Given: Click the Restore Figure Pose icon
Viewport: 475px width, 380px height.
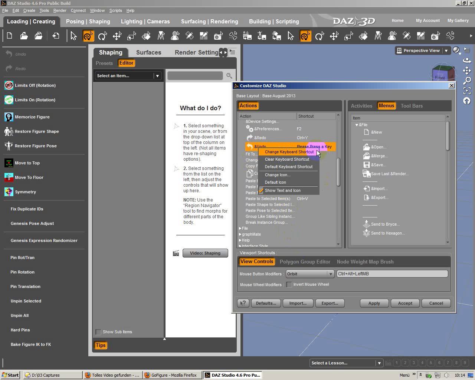Looking at the screenshot, I should 9,146.
